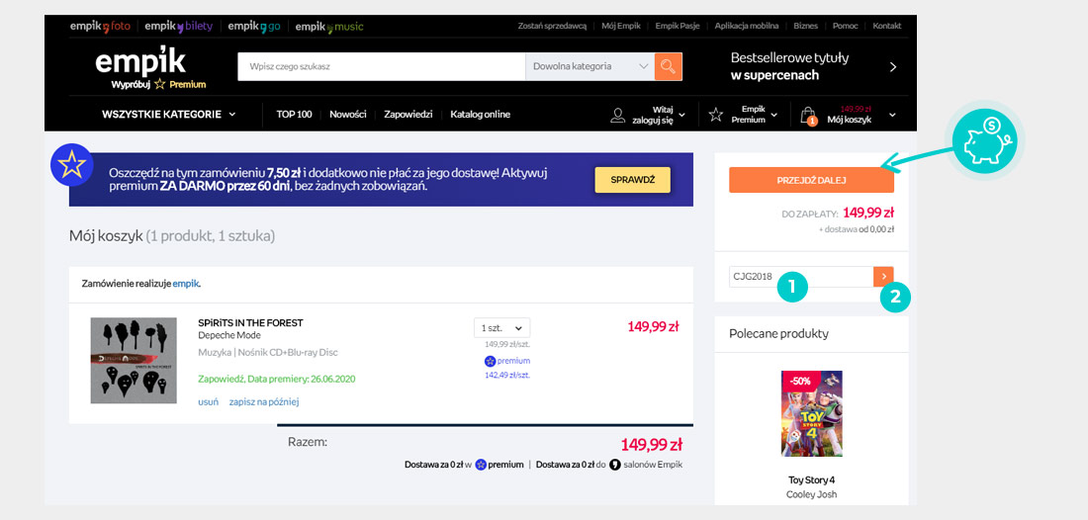Click the user account silhouette icon
This screenshot has height=520, width=1088.
pyautogui.click(x=617, y=115)
